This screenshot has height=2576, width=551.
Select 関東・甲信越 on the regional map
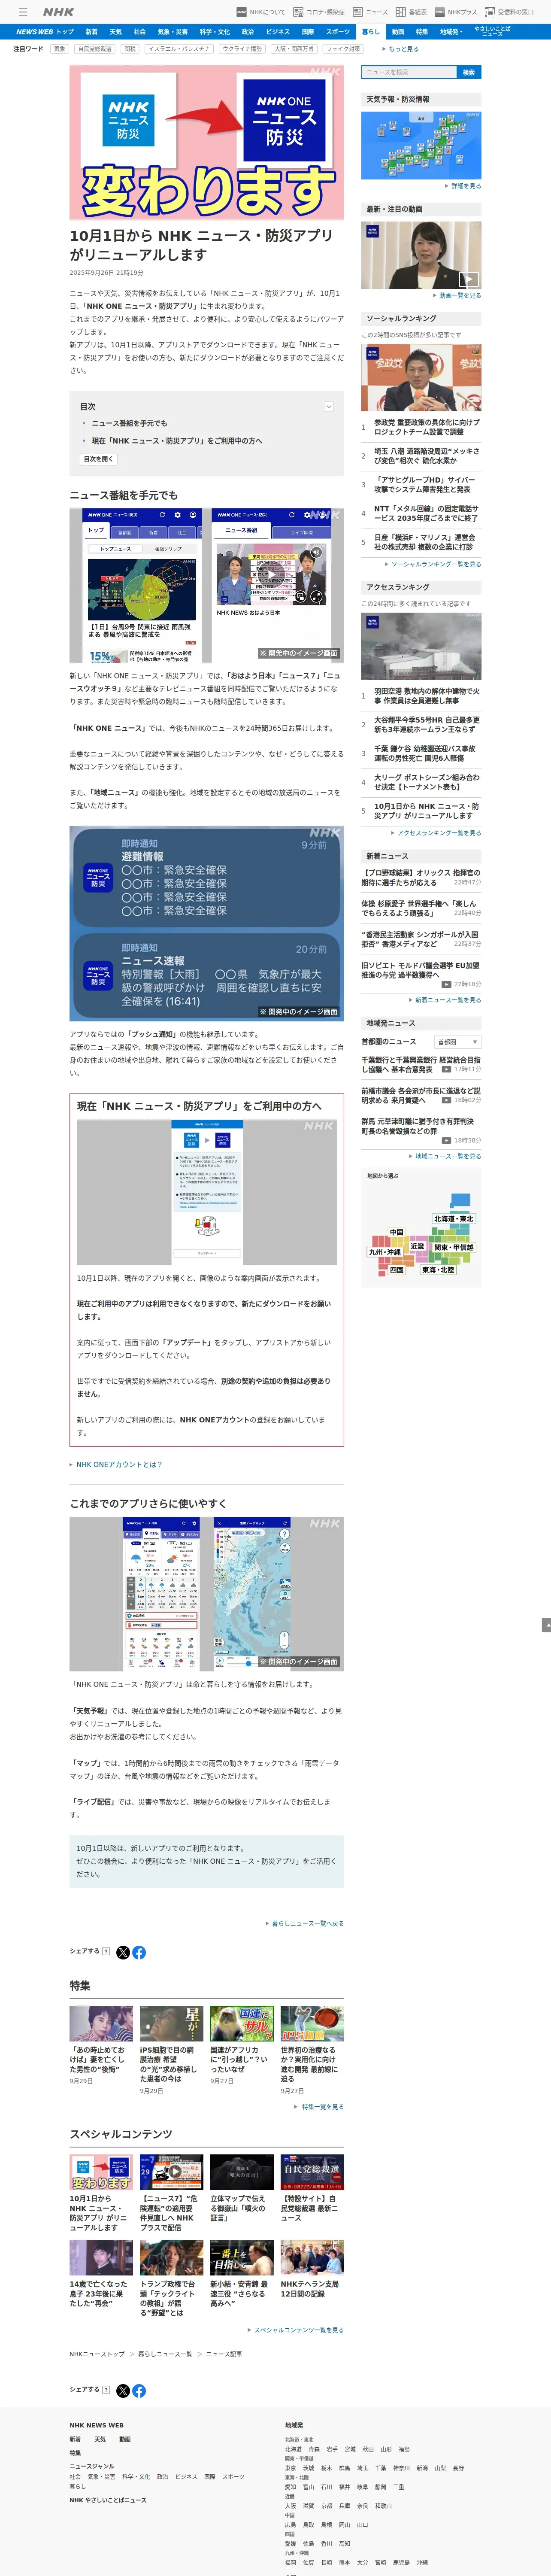point(454,1247)
